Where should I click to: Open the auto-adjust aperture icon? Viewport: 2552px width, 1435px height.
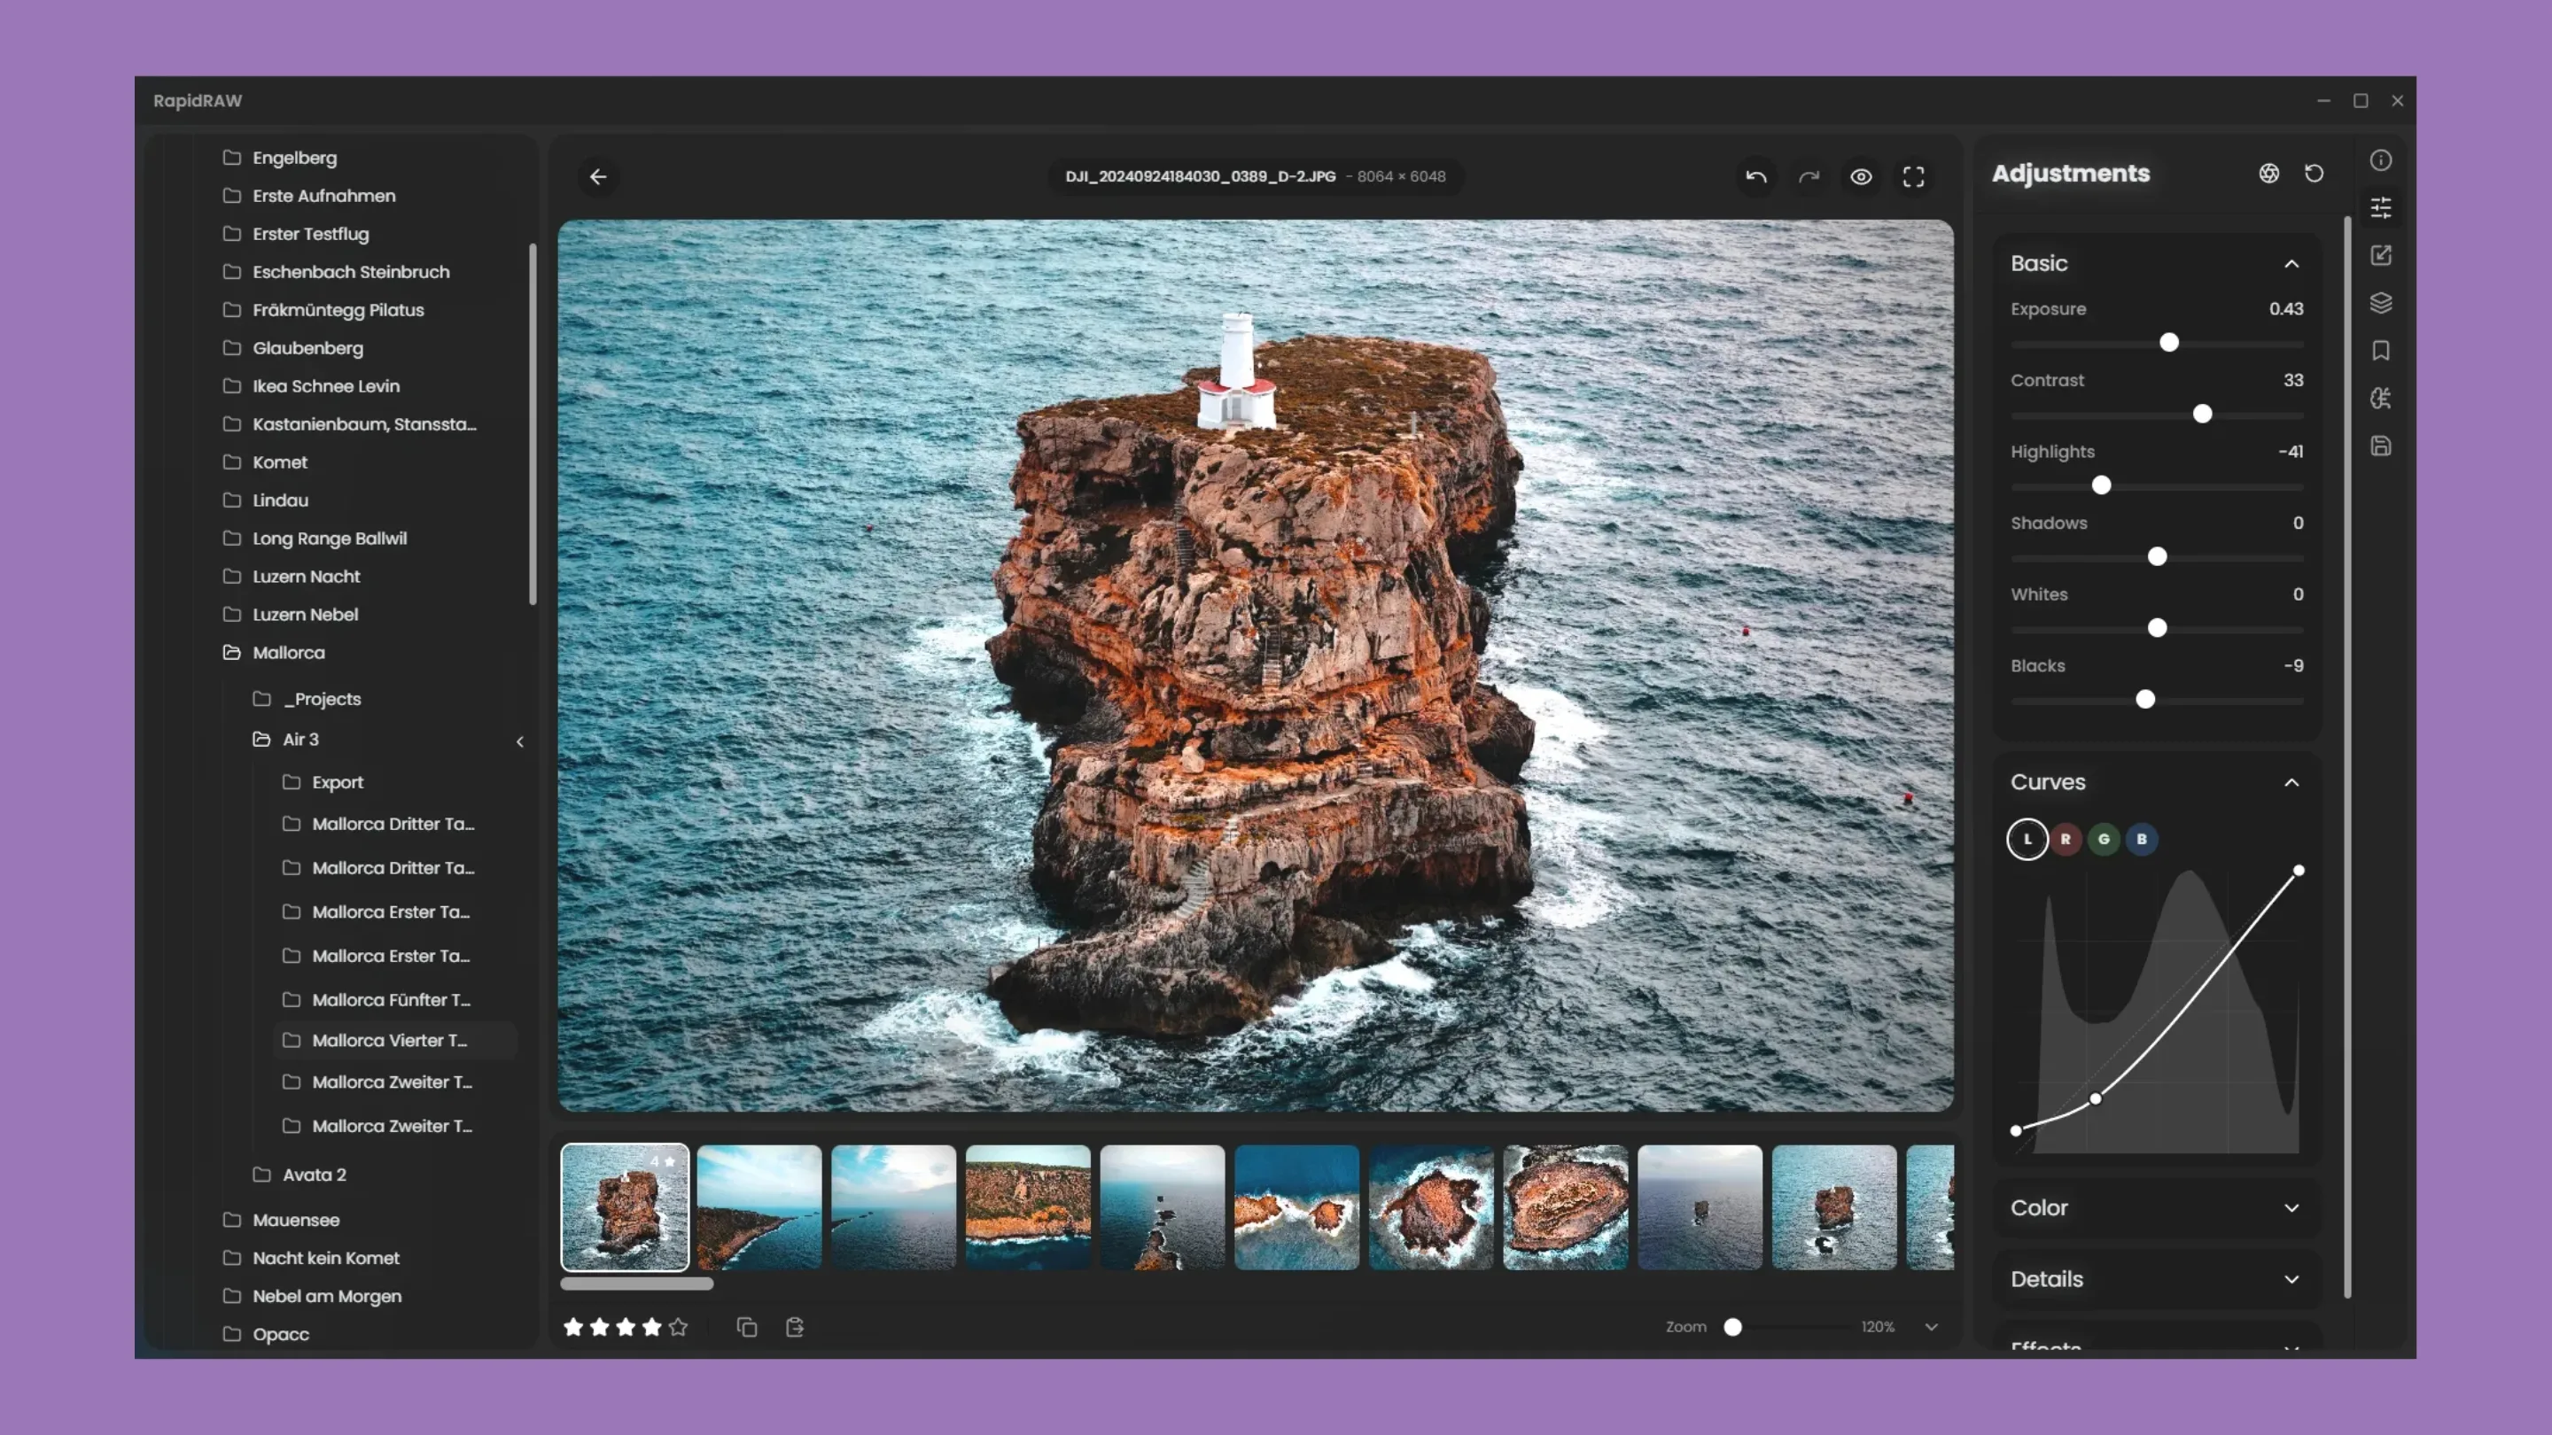(x=2268, y=174)
